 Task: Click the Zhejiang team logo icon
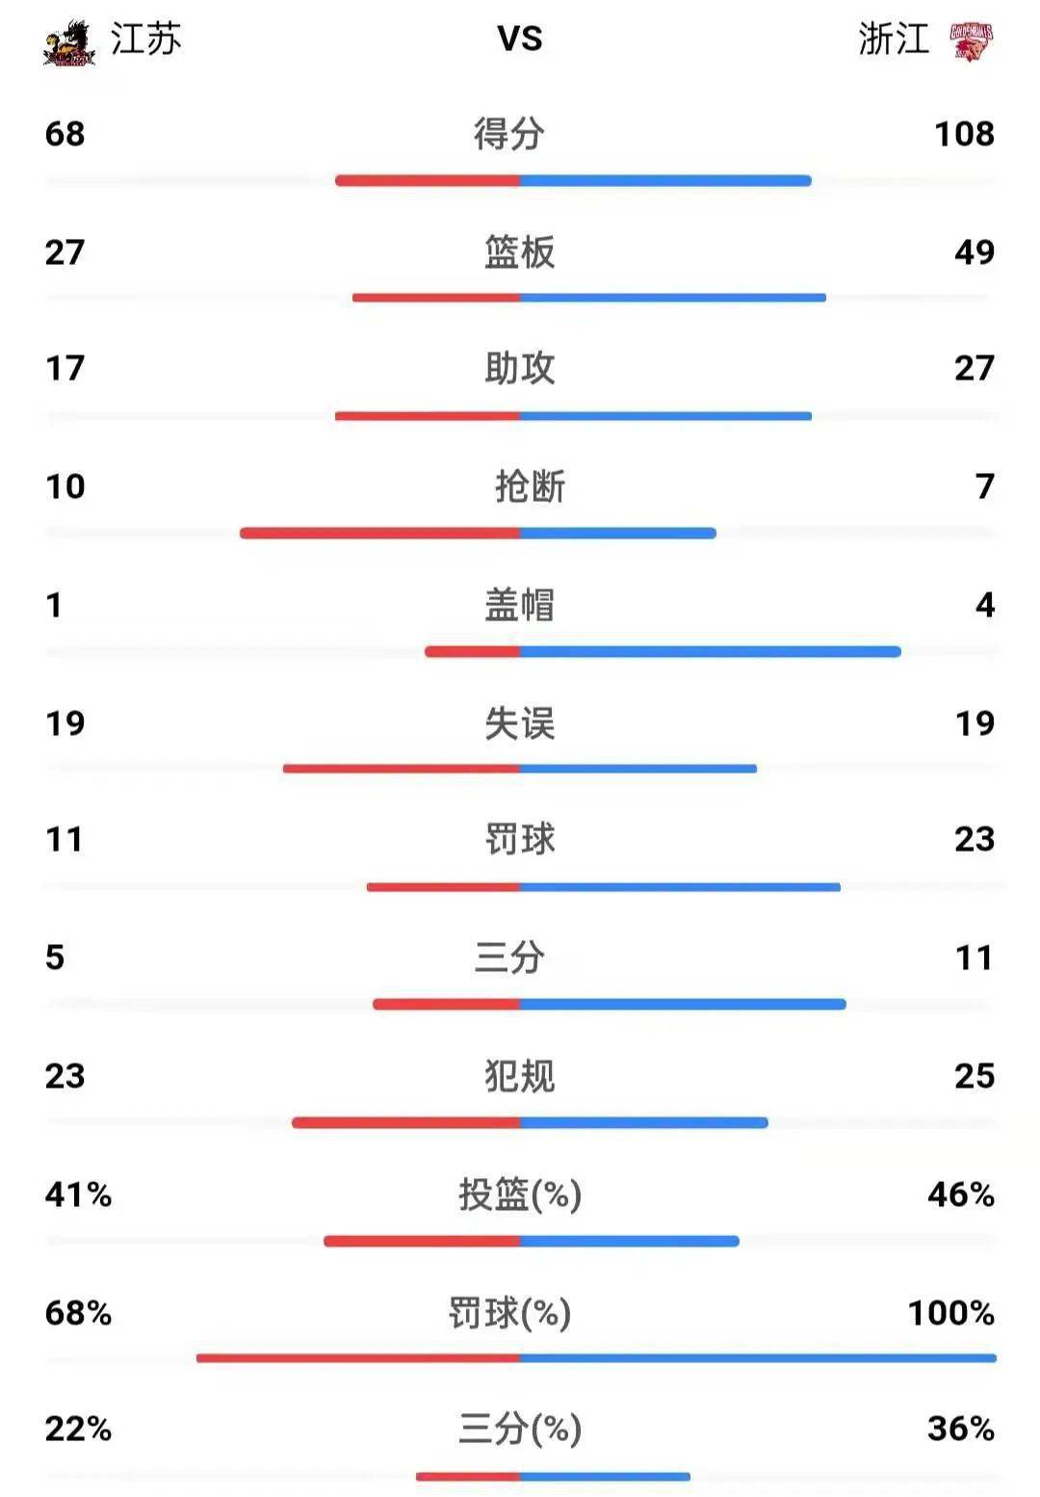pos(971,42)
